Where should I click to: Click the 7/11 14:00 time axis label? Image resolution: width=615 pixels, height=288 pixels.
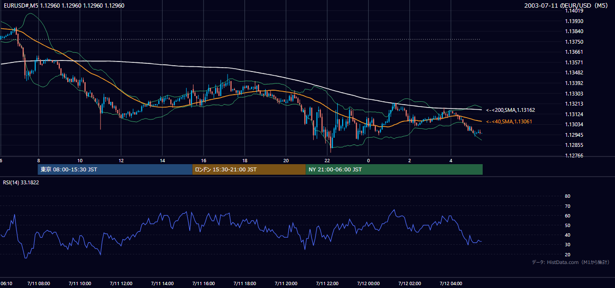click(x=162, y=283)
